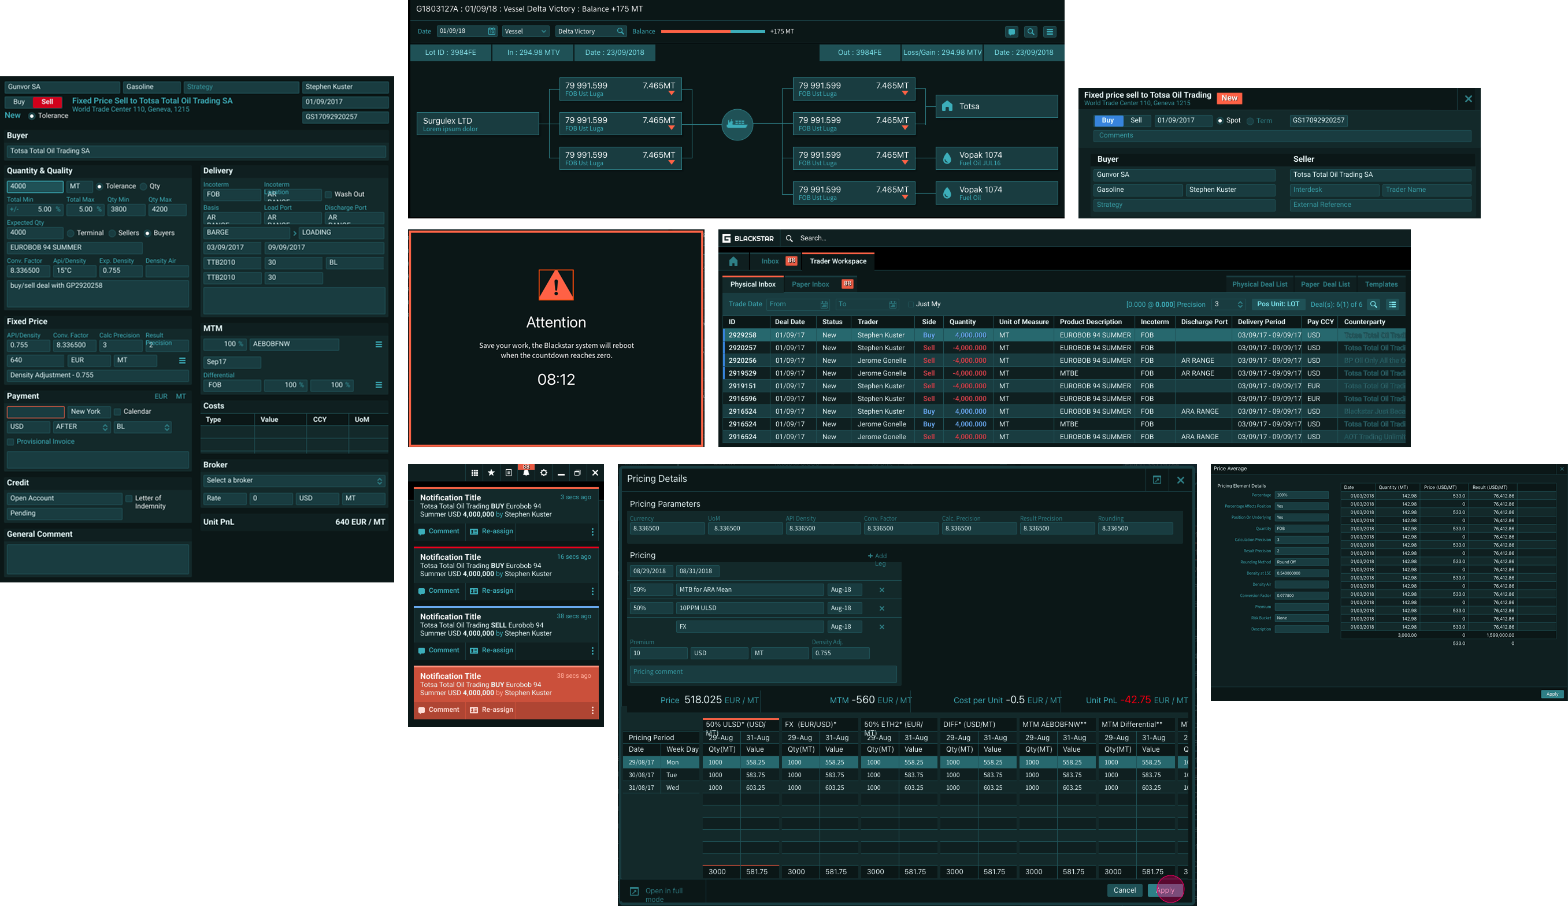Switch to the Paper Inbox tab
The height and width of the screenshot is (906, 1568).
tap(810, 284)
